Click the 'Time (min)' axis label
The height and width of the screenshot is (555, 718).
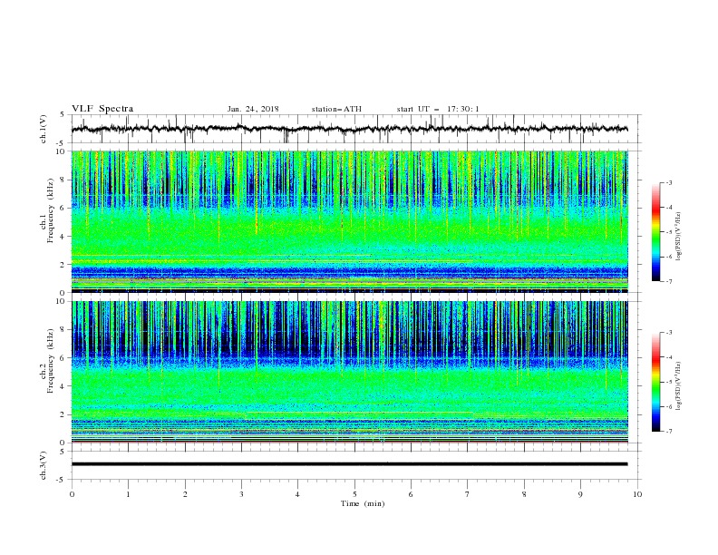pyautogui.click(x=363, y=503)
